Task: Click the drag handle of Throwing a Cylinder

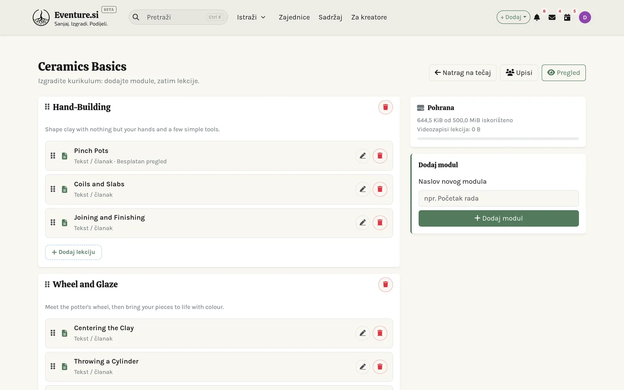Action: point(53,366)
